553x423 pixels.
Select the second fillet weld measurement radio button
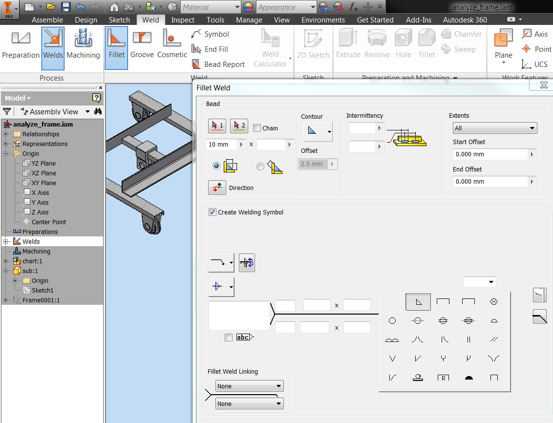[x=260, y=166]
